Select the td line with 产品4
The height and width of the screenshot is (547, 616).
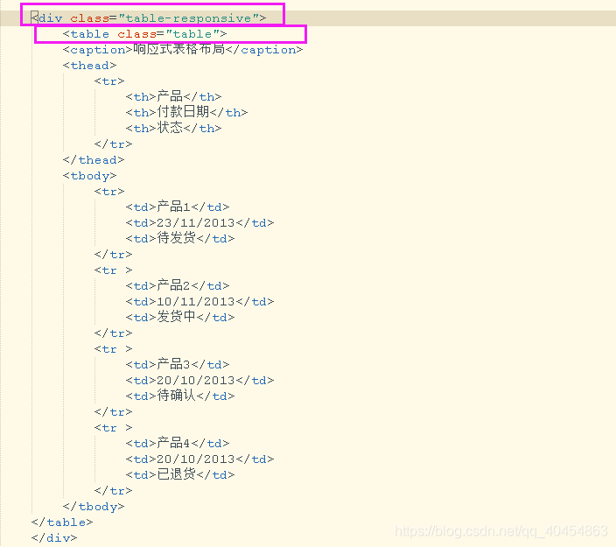(178, 443)
